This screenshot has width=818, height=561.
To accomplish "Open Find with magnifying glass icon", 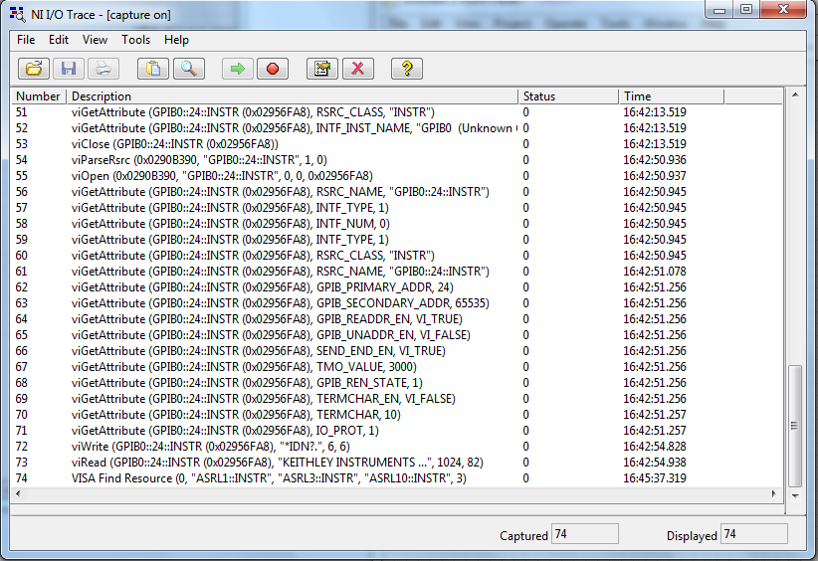I will click(x=188, y=69).
